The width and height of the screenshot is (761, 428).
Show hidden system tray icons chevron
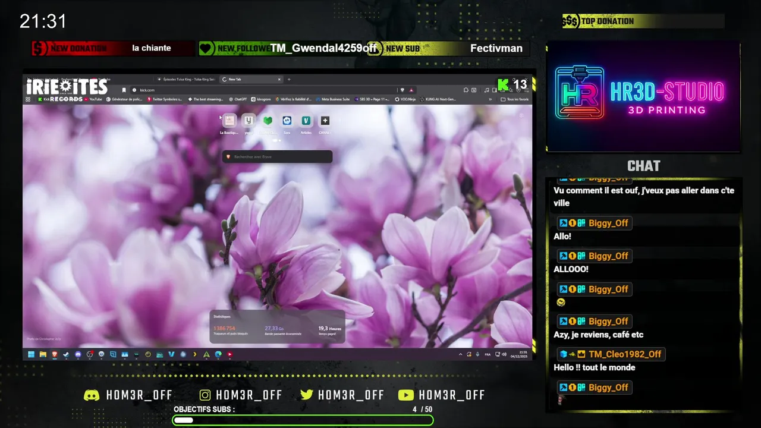tap(460, 354)
